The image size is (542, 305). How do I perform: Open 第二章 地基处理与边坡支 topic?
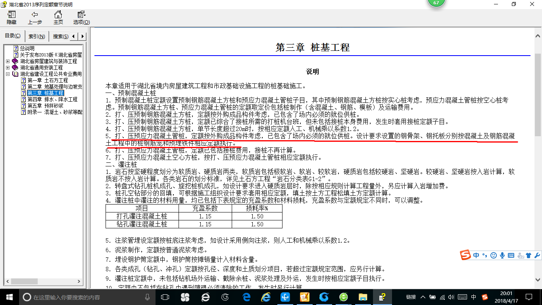[x=54, y=87]
